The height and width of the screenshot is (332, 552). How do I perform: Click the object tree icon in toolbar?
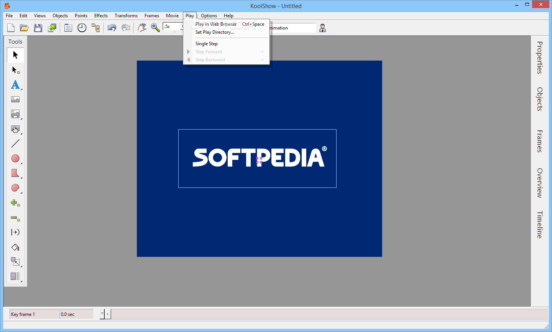click(x=95, y=28)
